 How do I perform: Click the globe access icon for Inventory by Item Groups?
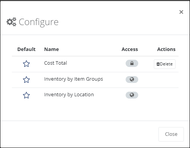pos(132,80)
